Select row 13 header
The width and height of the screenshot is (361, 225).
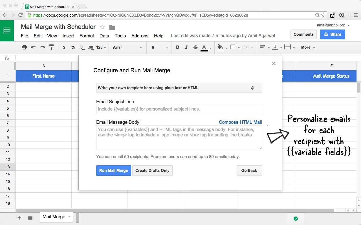click(x=8, y=167)
